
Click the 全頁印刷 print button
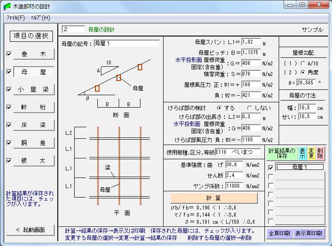pos(279,233)
